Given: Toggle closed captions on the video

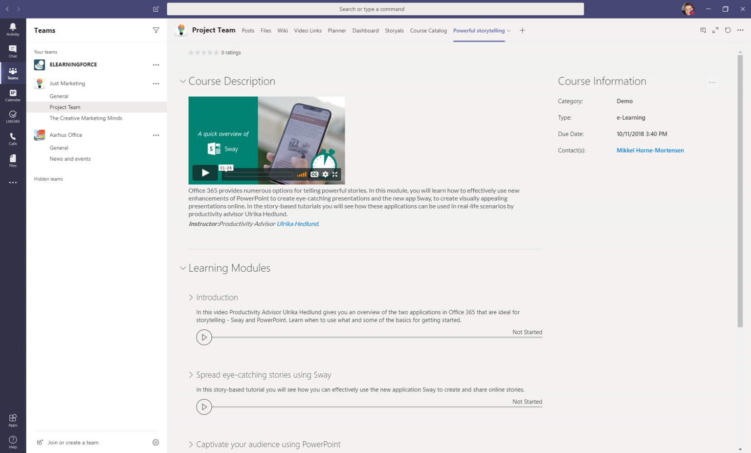Looking at the screenshot, I should 314,174.
